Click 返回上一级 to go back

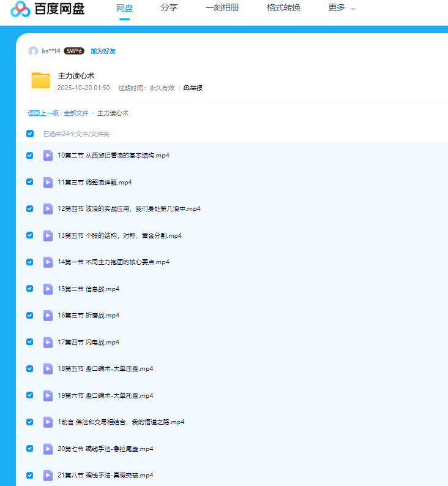(x=43, y=113)
